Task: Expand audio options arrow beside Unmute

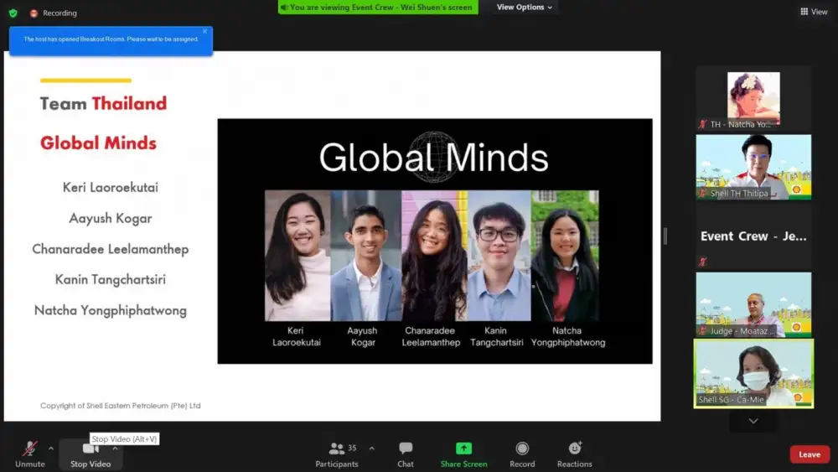Action: pos(51,449)
